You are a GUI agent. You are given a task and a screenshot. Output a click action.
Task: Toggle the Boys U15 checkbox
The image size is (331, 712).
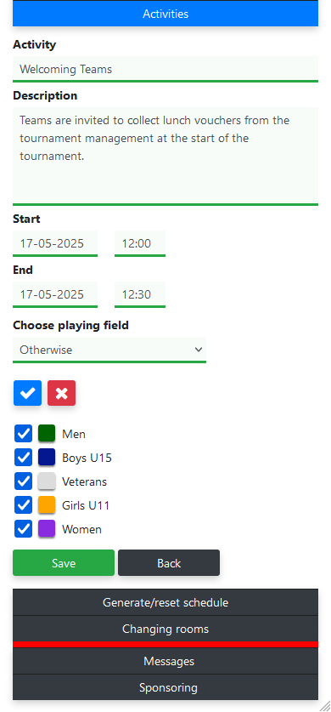[x=23, y=458]
